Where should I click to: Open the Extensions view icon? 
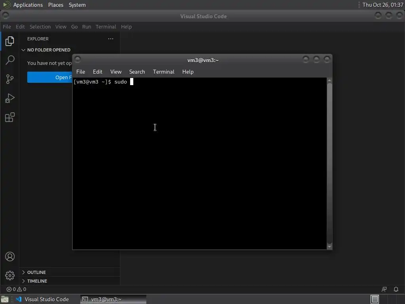pos(10,117)
